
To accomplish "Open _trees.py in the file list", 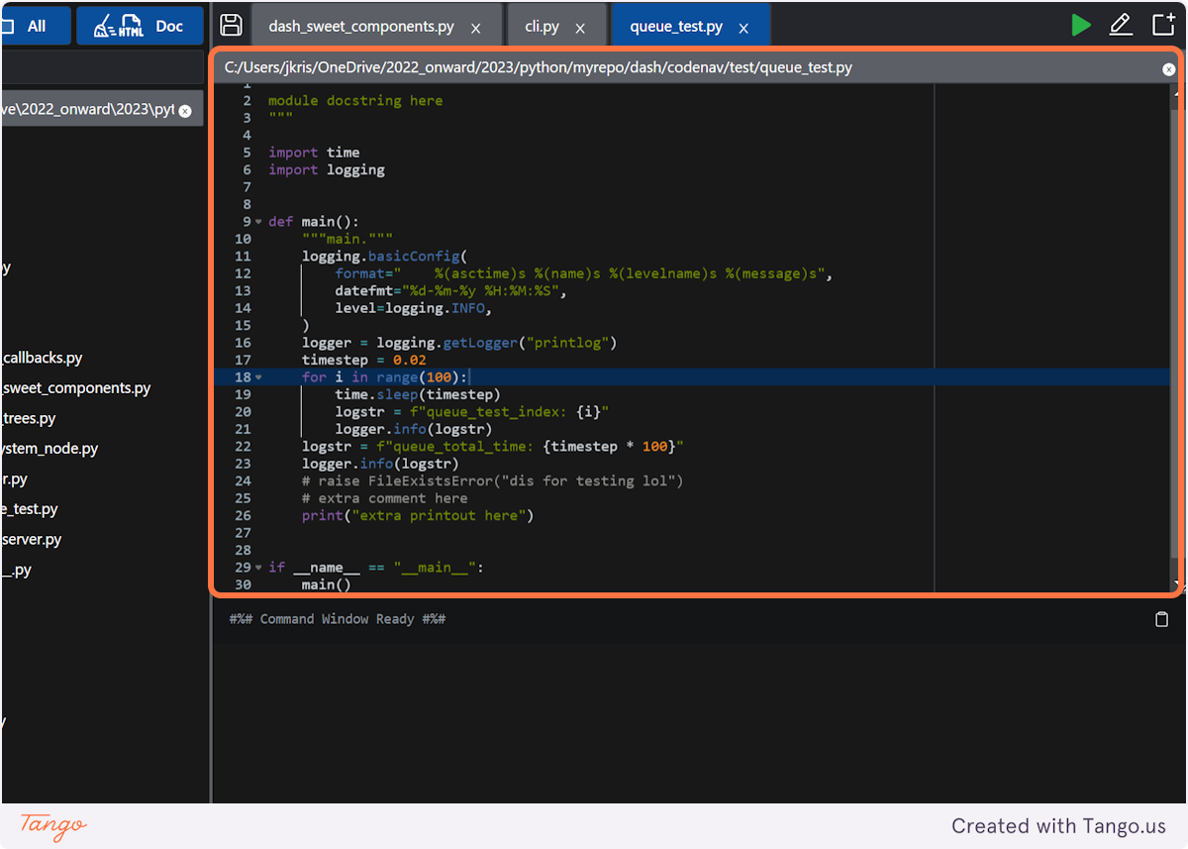I will [28, 418].
